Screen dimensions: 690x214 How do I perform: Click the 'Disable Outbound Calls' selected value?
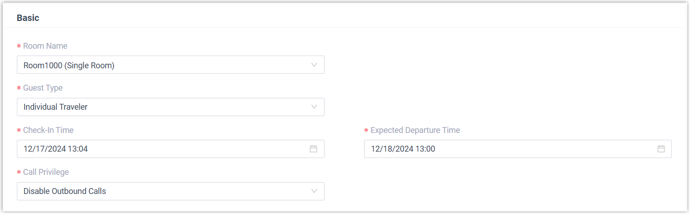click(65, 191)
